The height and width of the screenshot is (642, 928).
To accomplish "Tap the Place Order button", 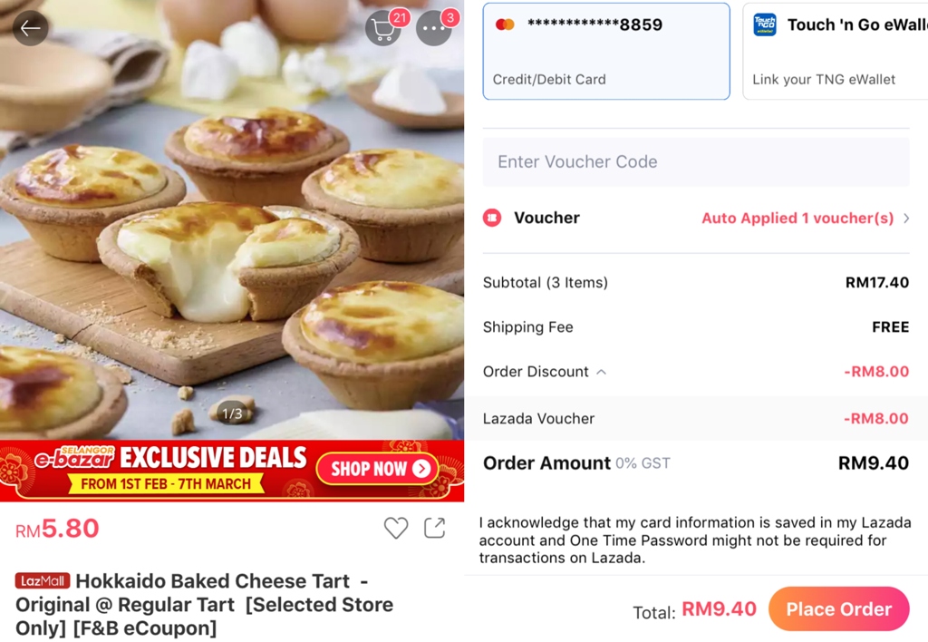I will (x=838, y=608).
